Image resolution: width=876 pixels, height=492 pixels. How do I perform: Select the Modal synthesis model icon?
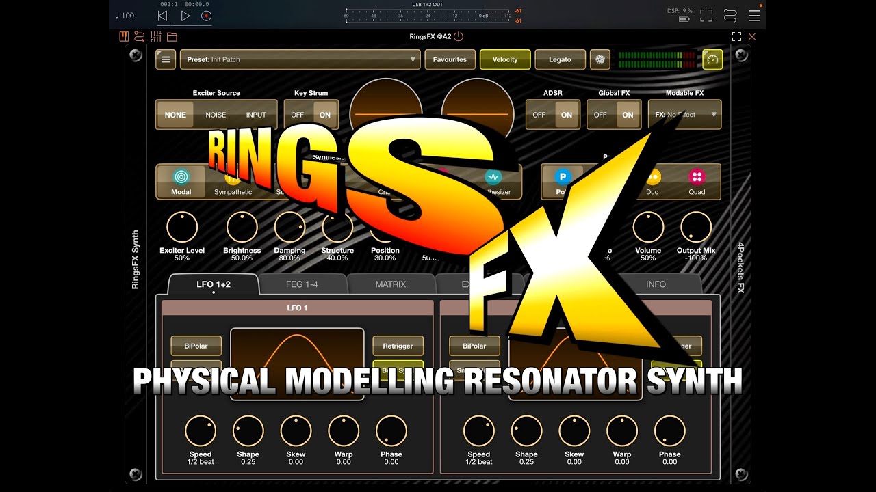tap(181, 181)
